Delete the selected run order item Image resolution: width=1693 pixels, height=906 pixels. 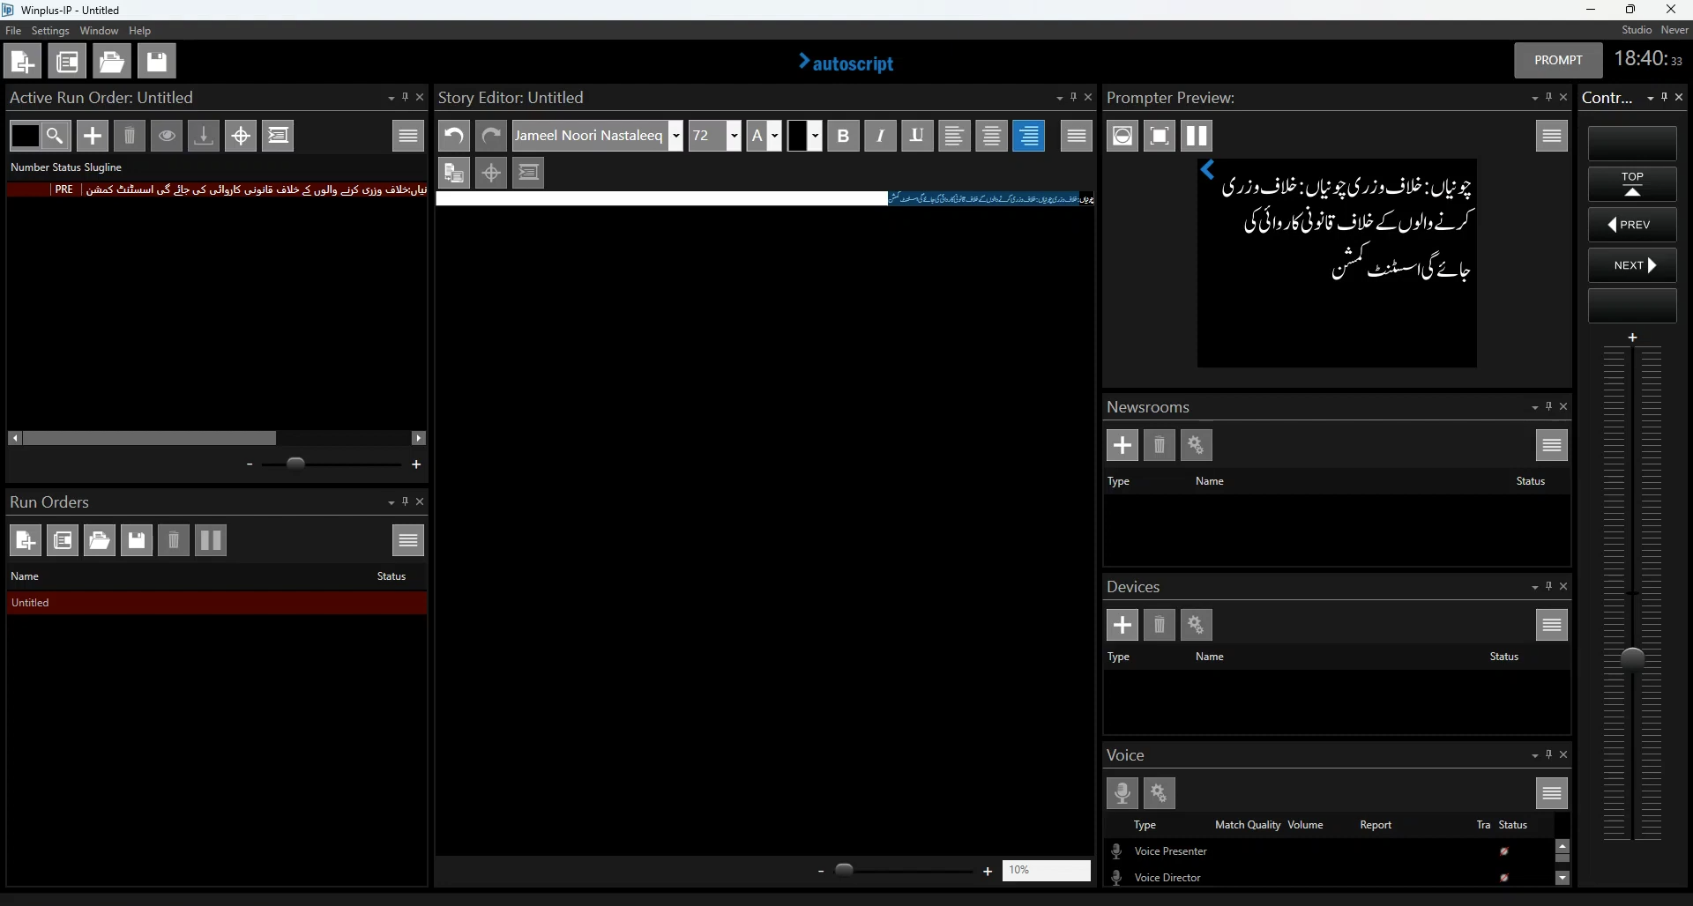173,540
